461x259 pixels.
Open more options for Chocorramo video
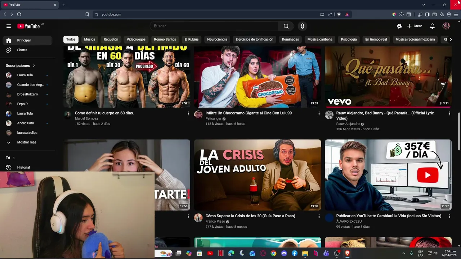319,113
